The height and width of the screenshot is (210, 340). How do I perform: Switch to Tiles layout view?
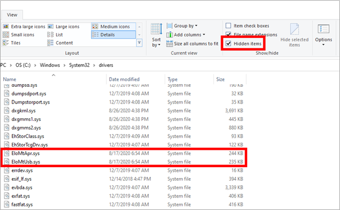click(11, 43)
